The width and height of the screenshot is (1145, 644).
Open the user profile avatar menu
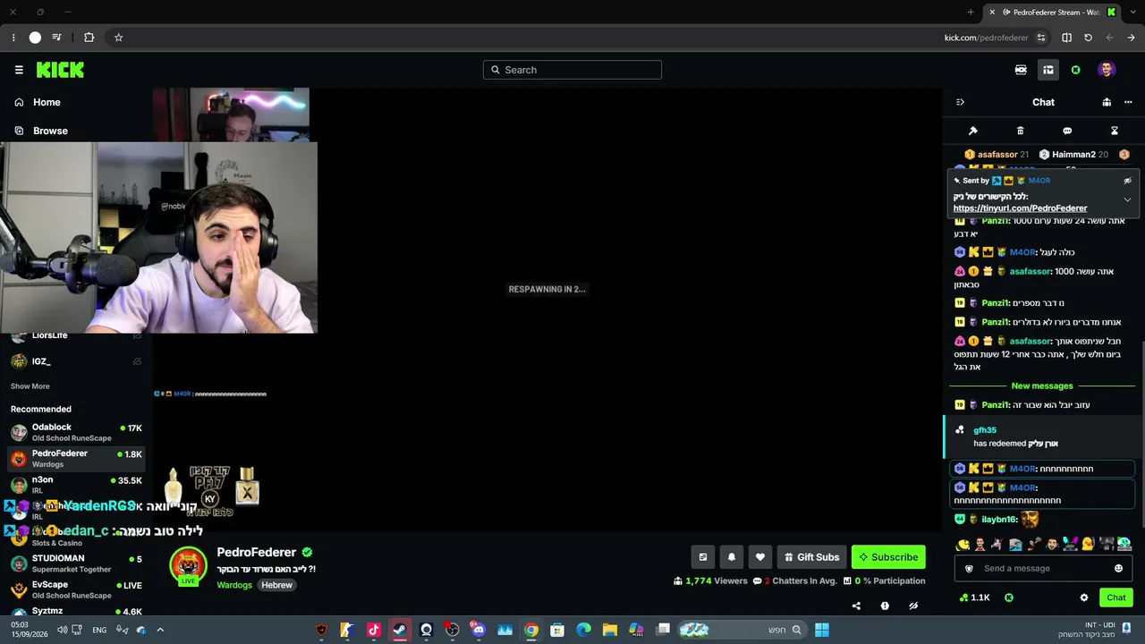tap(1107, 70)
